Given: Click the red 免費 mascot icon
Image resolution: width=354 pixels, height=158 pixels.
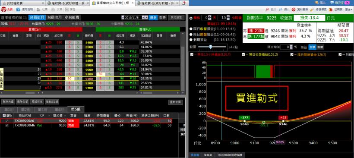Looking at the screenshot, I should pyautogui.click(x=3, y=9).
